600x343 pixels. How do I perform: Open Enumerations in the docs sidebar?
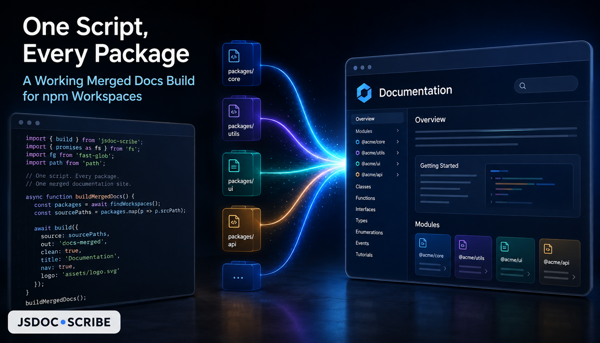click(x=369, y=232)
